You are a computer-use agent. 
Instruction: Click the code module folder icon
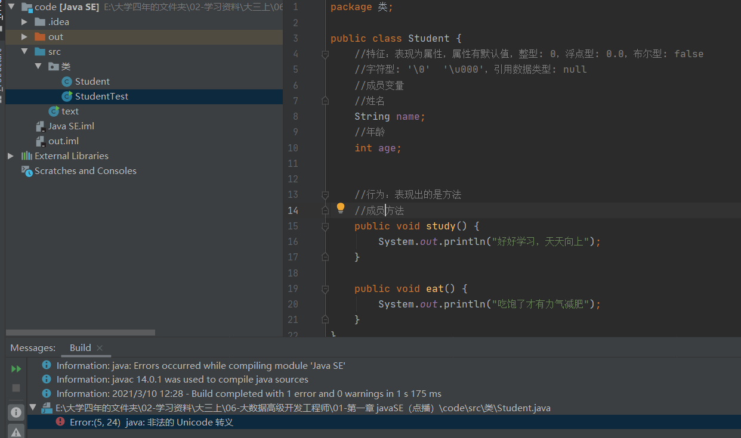coord(26,7)
